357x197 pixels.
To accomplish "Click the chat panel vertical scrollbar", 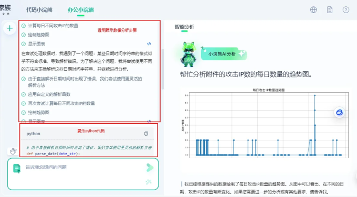I will [163, 69].
